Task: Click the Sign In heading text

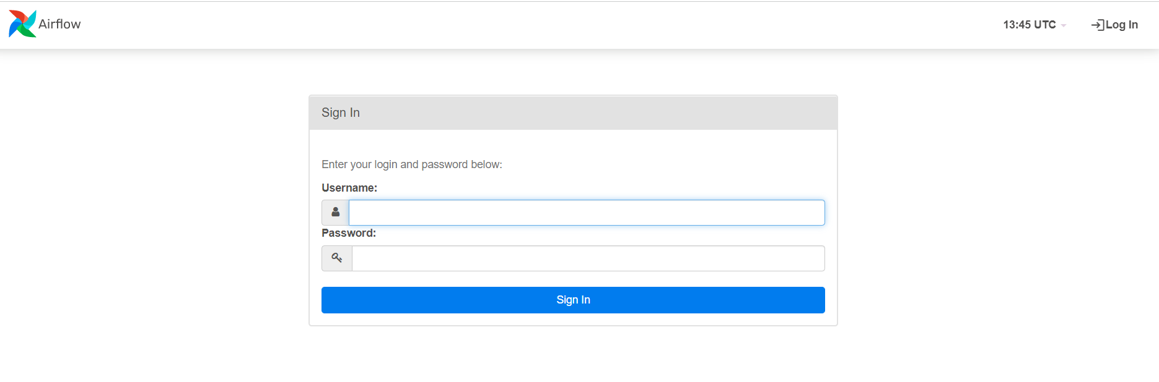Action: (341, 112)
